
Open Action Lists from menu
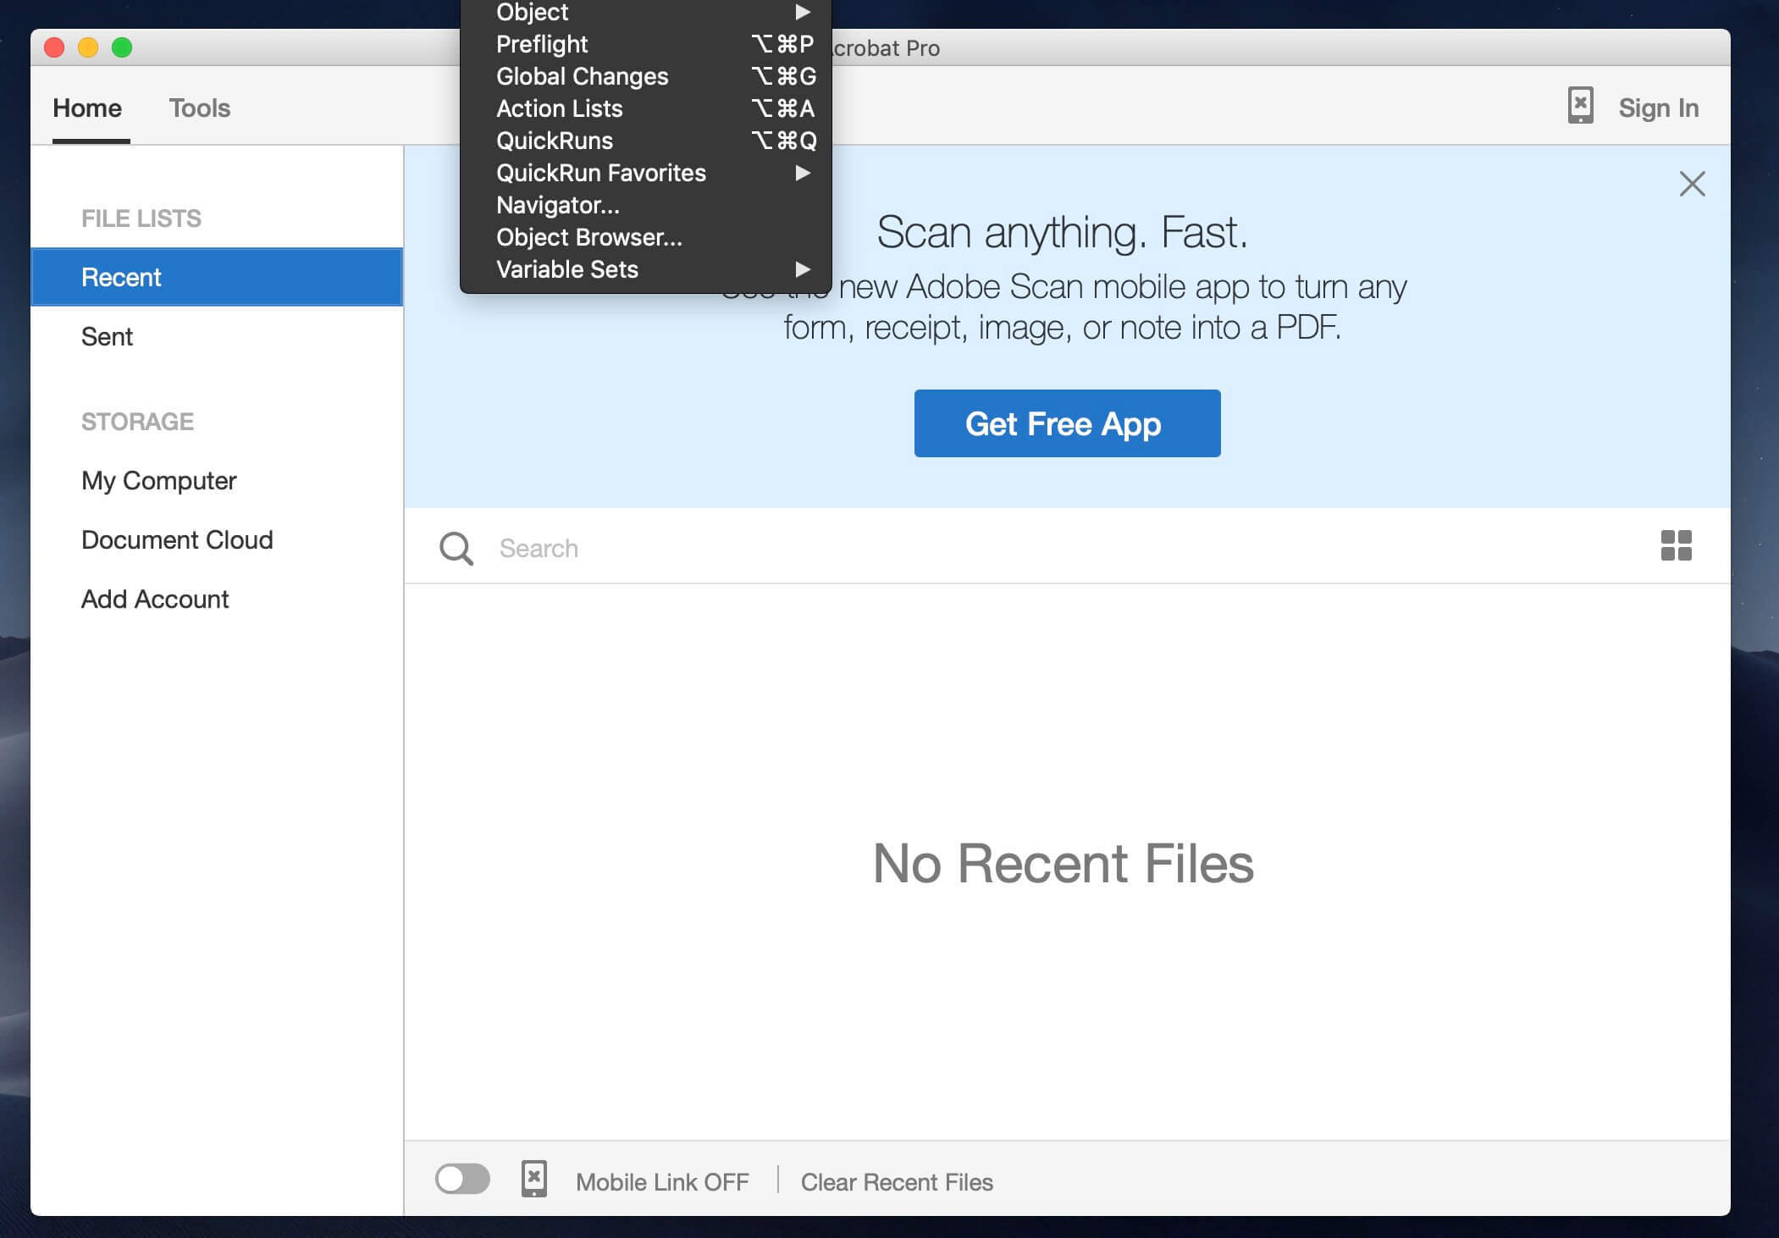click(646, 108)
